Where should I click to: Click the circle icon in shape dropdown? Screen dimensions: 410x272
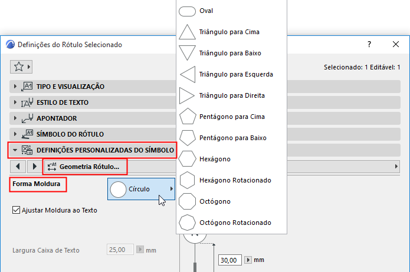118,189
